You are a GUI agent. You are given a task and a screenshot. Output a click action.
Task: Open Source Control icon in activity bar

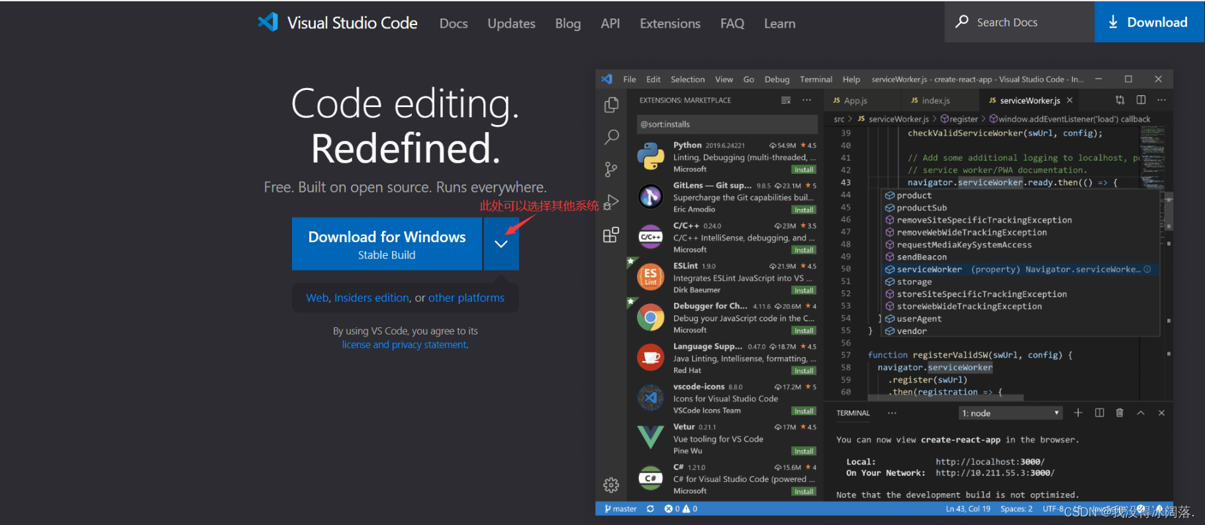click(611, 170)
